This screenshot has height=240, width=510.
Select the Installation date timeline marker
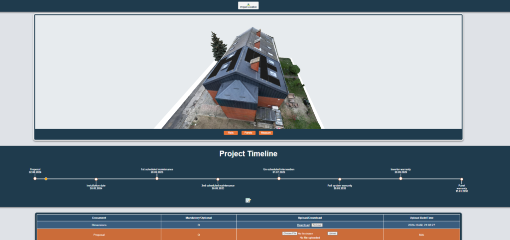(x=96, y=179)
